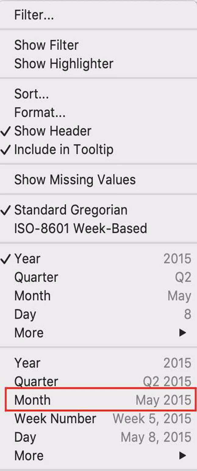
Task: Pick Day showing May 8, 2015
Action: click(25, 437)
